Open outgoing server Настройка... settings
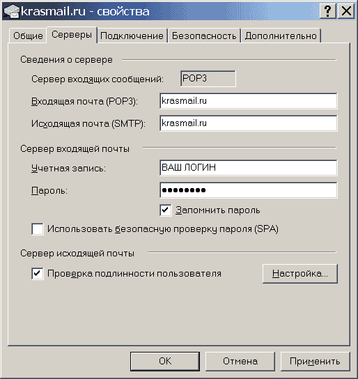 pyautogui.click(x=300, y=274)
